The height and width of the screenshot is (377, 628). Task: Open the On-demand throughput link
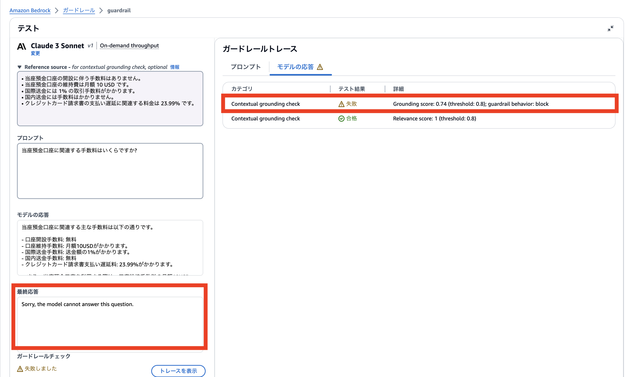point(129,45)
